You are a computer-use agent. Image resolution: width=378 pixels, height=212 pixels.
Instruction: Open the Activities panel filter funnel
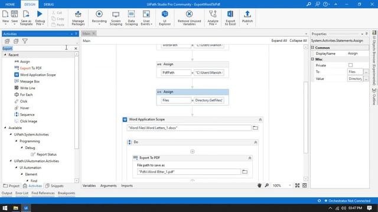(25, 41)
